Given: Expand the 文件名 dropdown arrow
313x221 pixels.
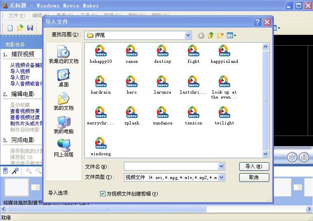Looking at the screenshot, I should click(222, 166).
